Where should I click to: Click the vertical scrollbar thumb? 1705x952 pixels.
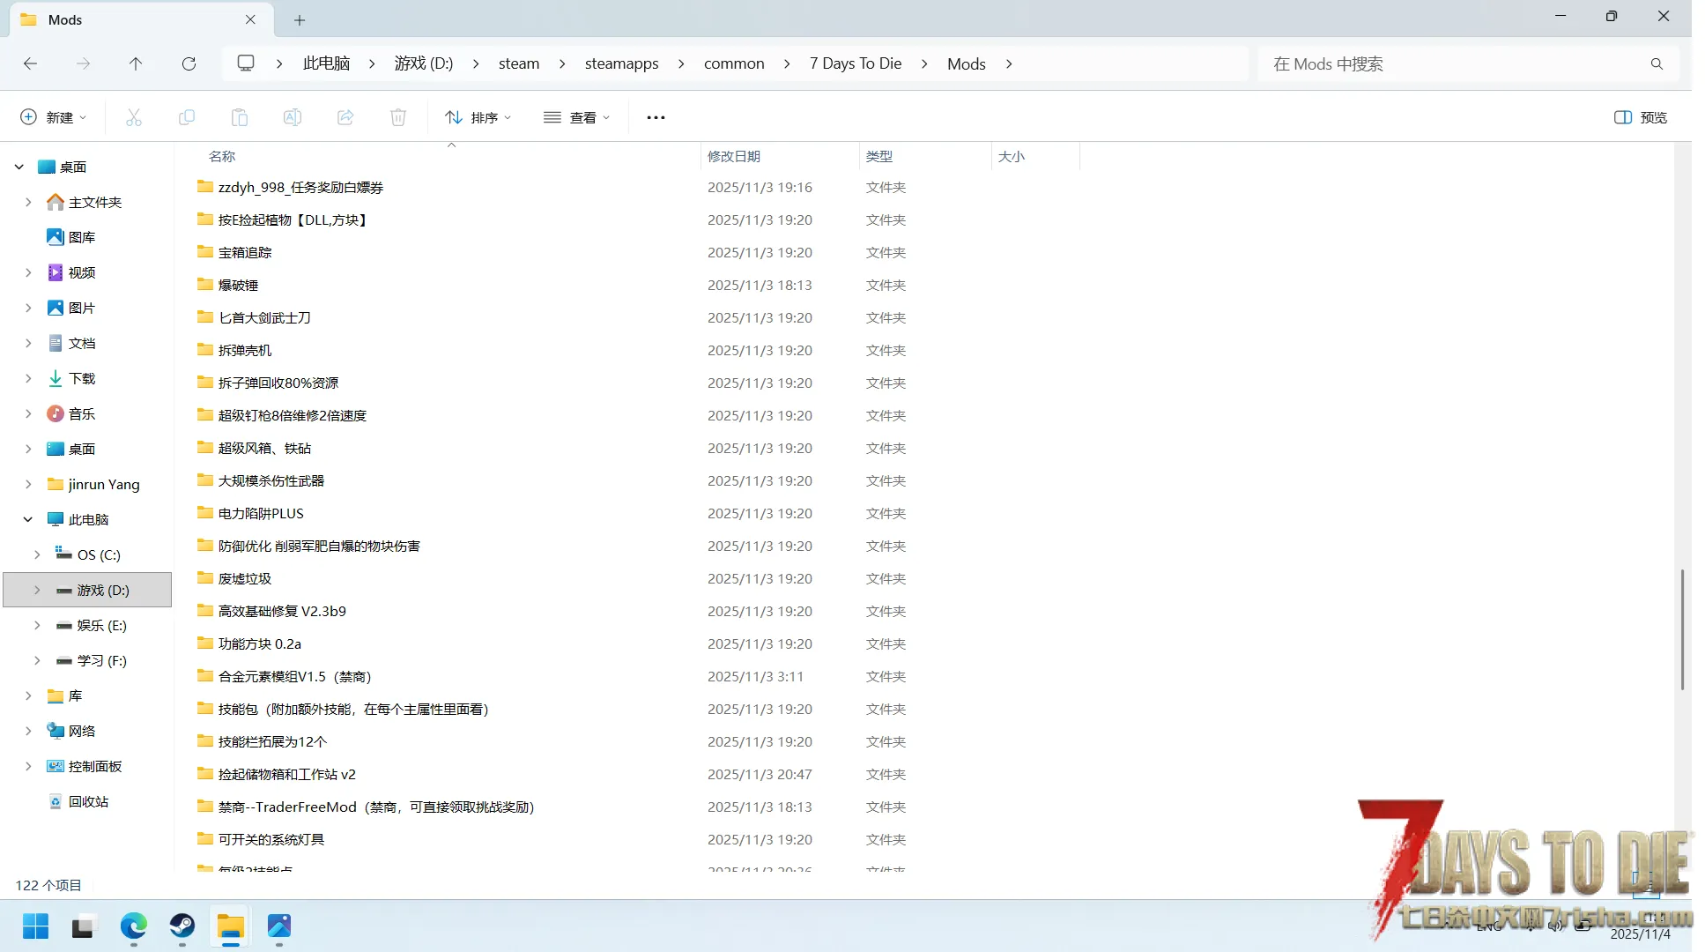[1682, 629]
